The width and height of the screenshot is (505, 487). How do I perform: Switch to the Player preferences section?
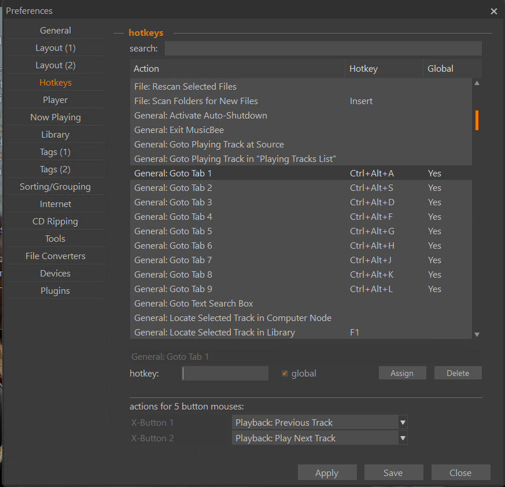(x=55, y=99)
